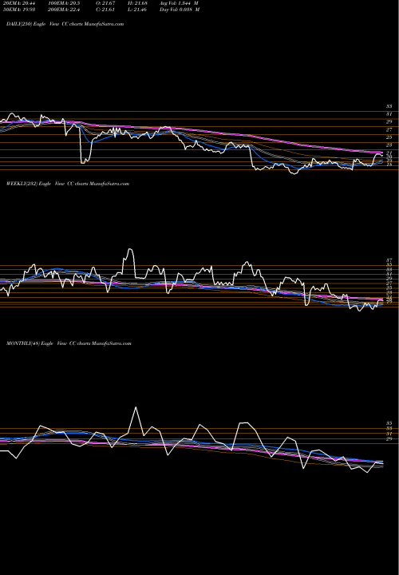The image size is (399, 575).
Task: Click the 'Avg Vol: 1.844 M' text
Action: point(180,3)
